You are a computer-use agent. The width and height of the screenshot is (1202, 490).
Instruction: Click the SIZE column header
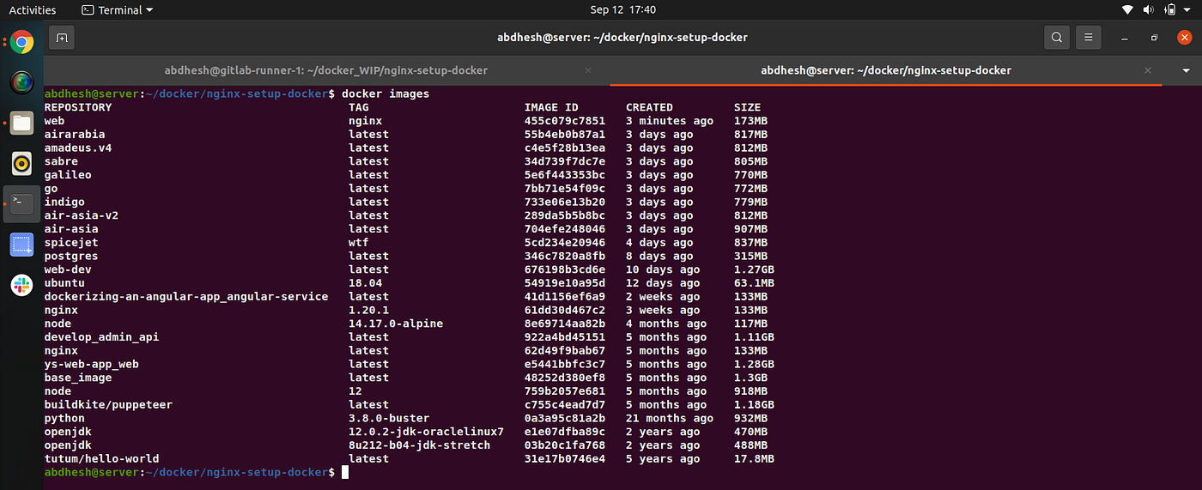(x=748, y=107)
